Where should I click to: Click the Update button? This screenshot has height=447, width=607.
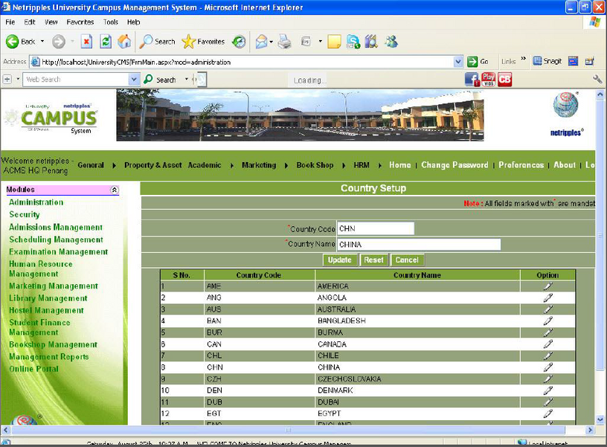coord(339,260)
